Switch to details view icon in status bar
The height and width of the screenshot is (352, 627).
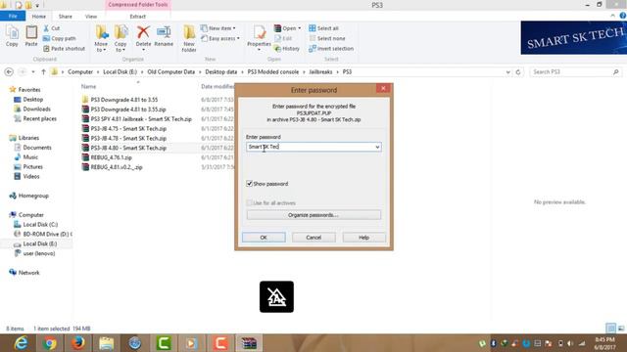tap(610, 329)
